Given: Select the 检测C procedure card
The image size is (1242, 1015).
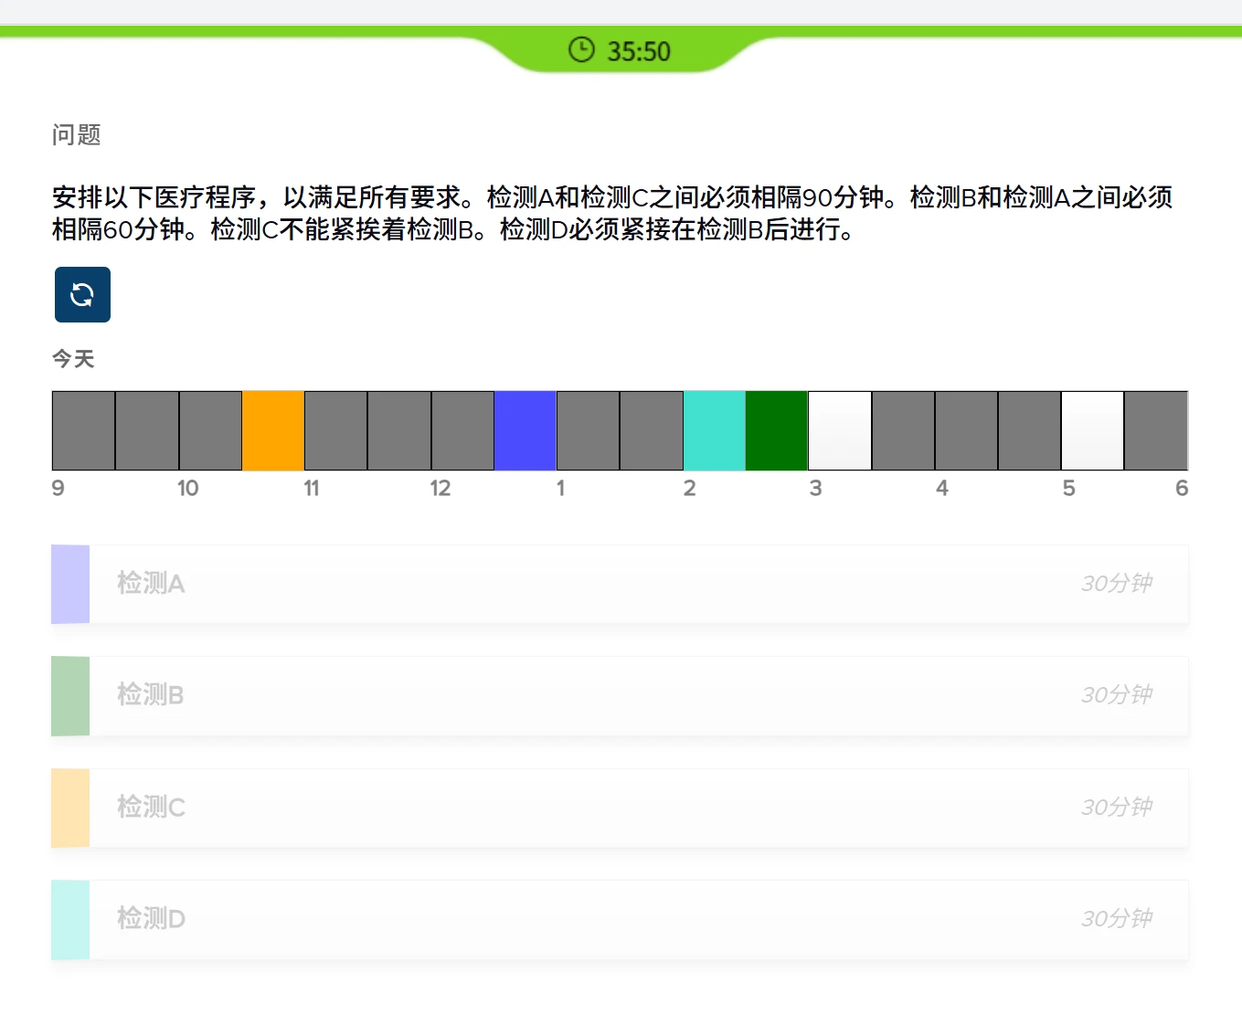Looking at the screenshot, I should coord(620,808).
